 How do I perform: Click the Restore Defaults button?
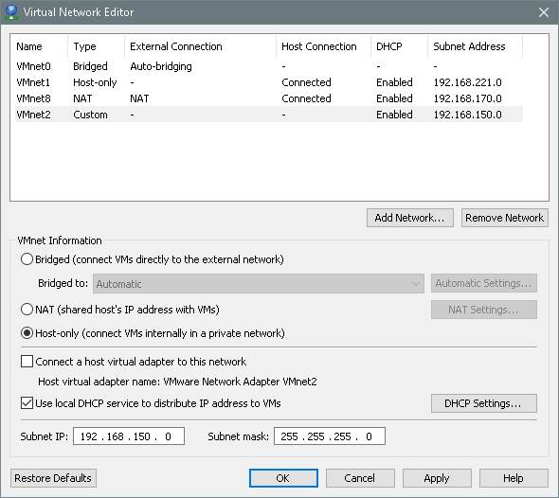[53, 478]
